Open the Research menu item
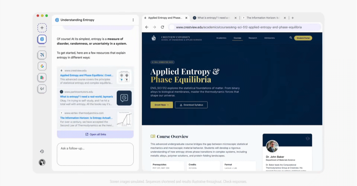This screenshot has height=186, width=357. pyautogui.click(x=253, y=38)
